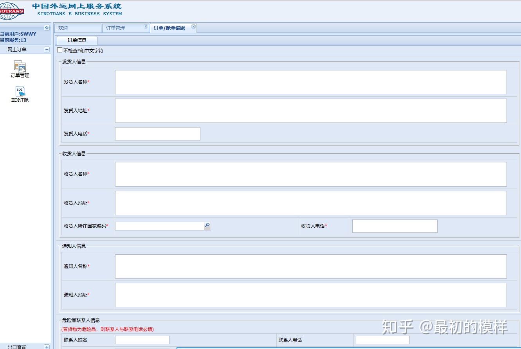Collapse the left sidebar with double-arrow icon
521x349 pixels.
point(47,27)
